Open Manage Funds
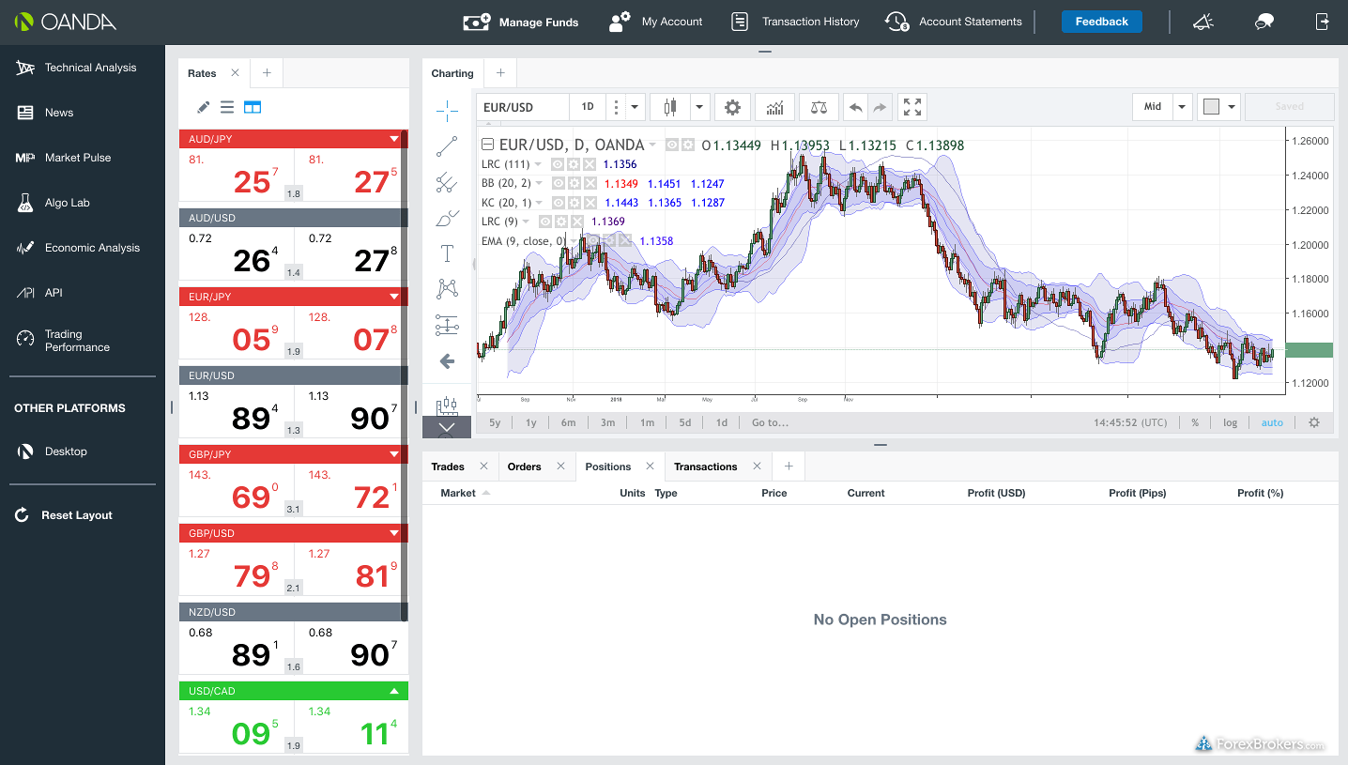1348x765 pixels. click(521, 22)
